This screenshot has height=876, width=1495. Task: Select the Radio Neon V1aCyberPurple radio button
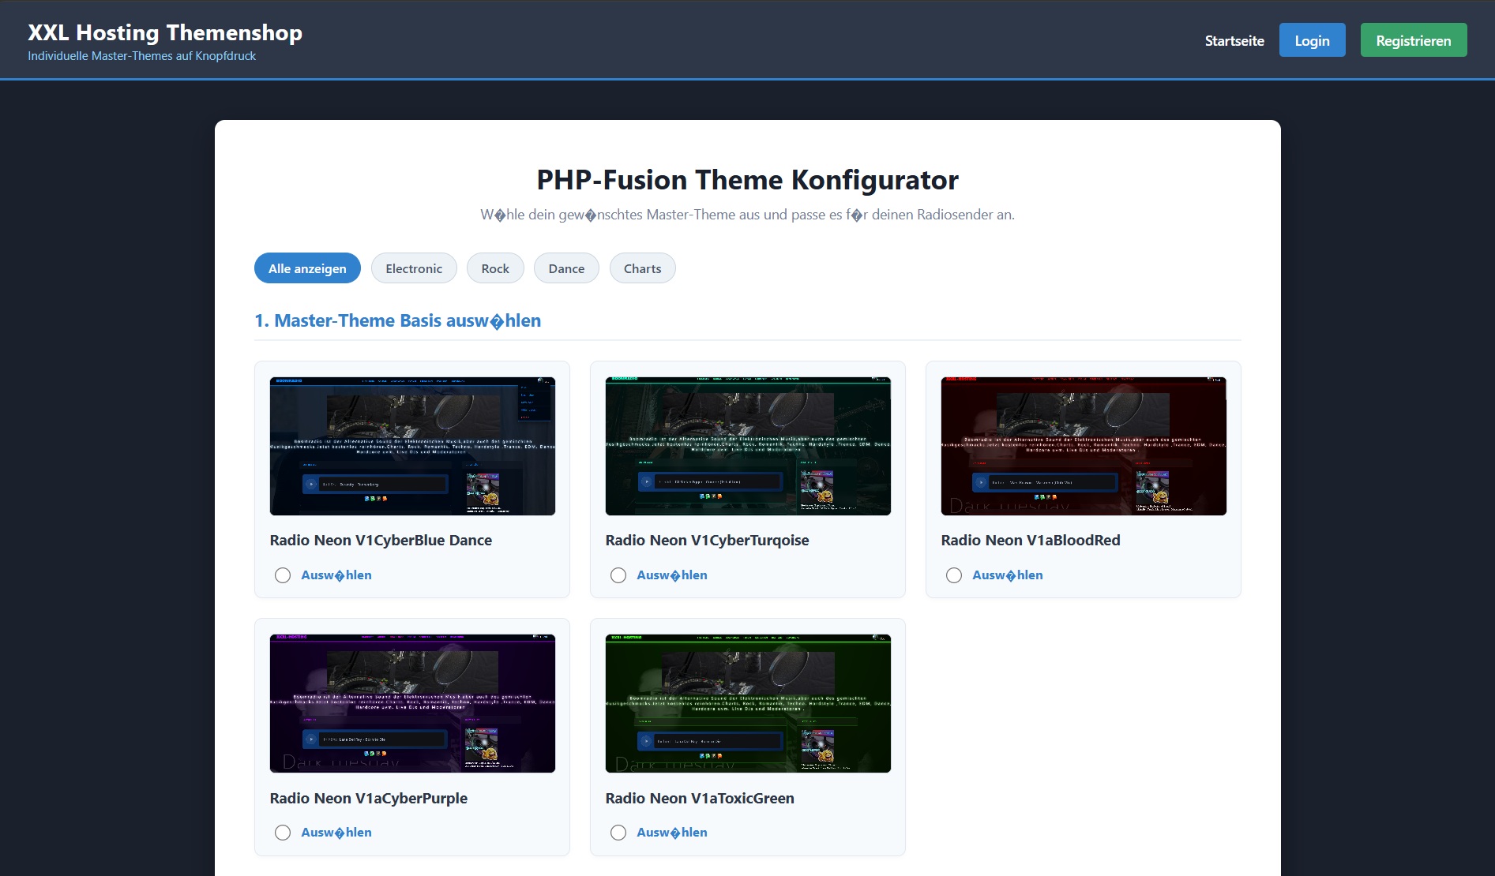[x=283, y=833]
